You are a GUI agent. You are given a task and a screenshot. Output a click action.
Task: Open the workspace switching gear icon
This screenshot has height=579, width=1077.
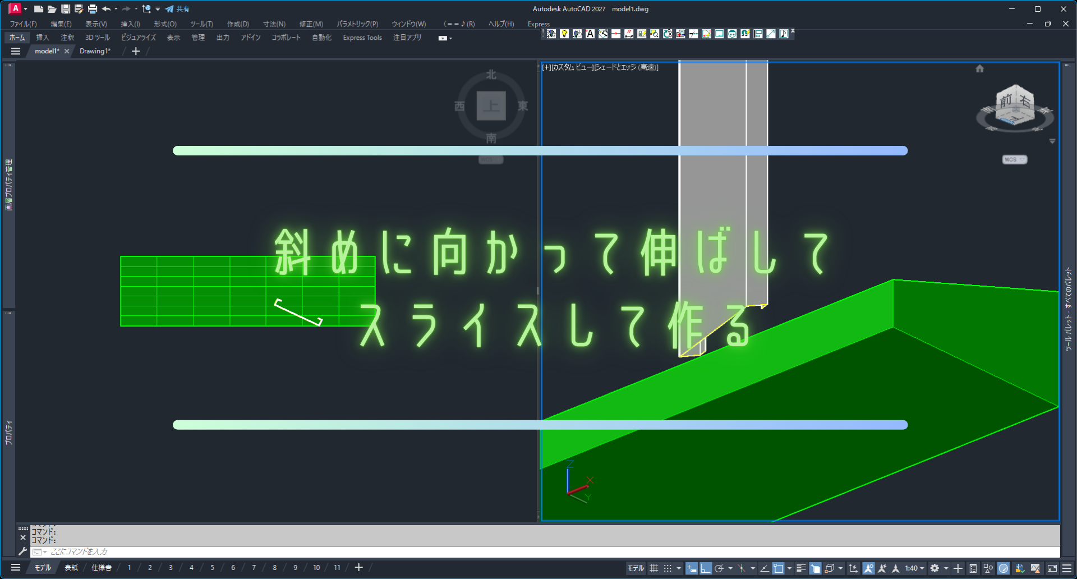(935, 568)
